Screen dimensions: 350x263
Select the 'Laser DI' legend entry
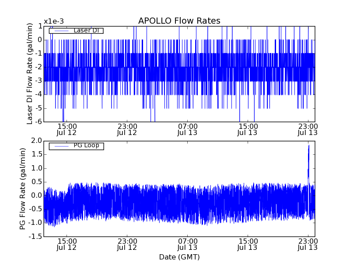pos(76,30)
